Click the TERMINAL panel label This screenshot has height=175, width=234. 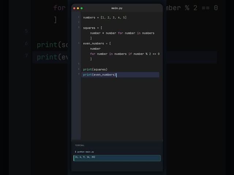click(x=80, y=145)
